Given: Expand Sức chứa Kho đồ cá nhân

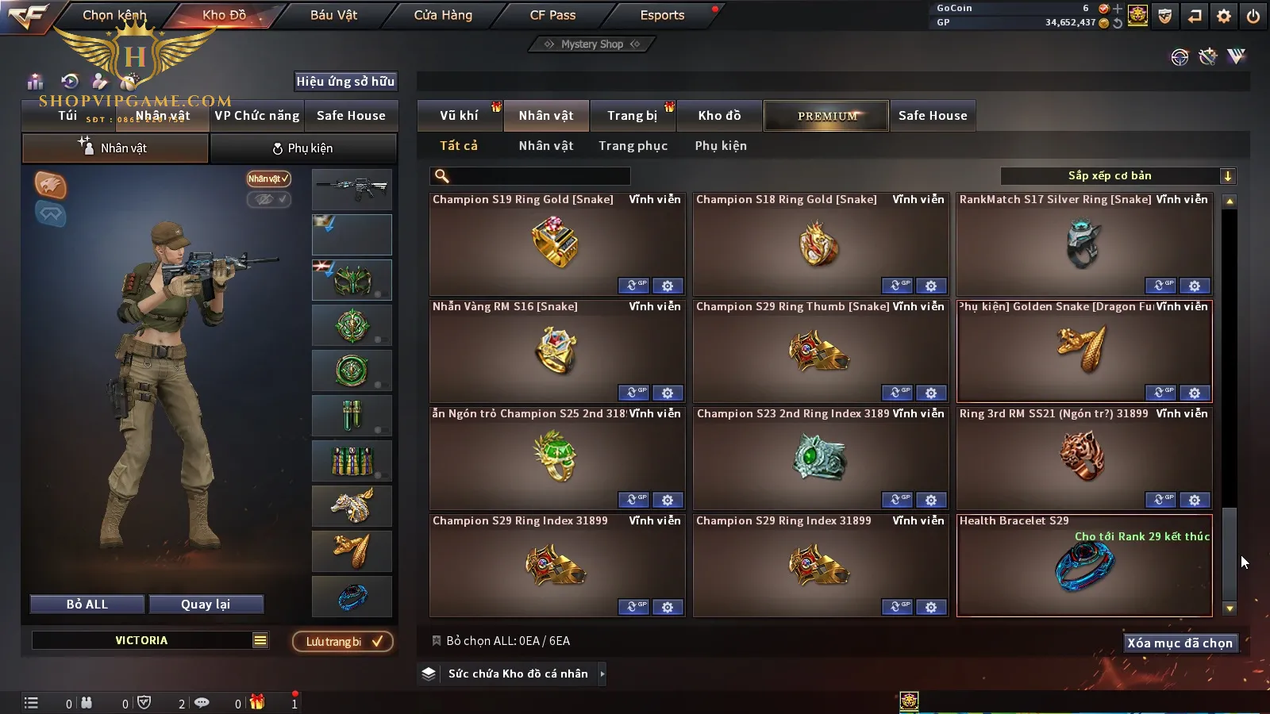Looking at the screenshot, I should pos(602,674).
